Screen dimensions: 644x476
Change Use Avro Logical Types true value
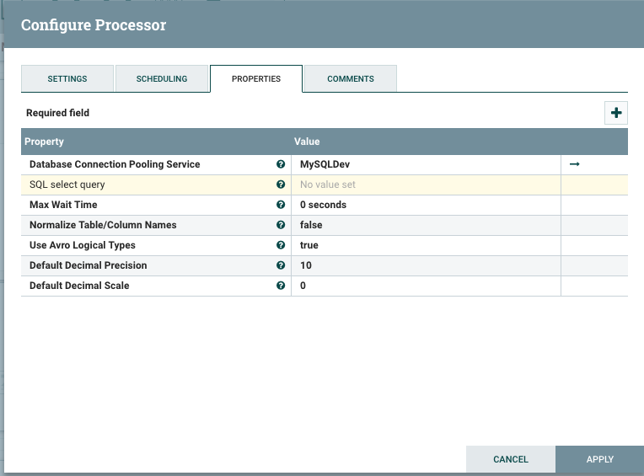click(x=426, y=245)
